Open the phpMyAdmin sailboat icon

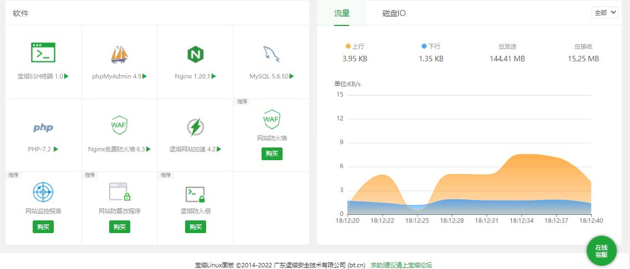click(119, 54)
